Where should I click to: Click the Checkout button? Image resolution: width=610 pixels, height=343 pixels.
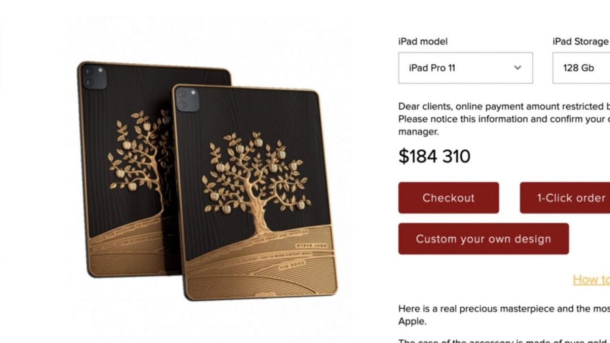(x=448, y=198)
